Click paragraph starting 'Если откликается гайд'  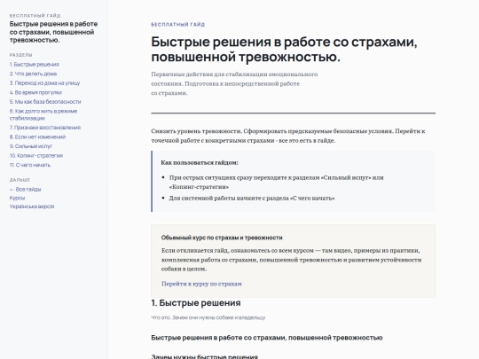click(x=292, y=260)
